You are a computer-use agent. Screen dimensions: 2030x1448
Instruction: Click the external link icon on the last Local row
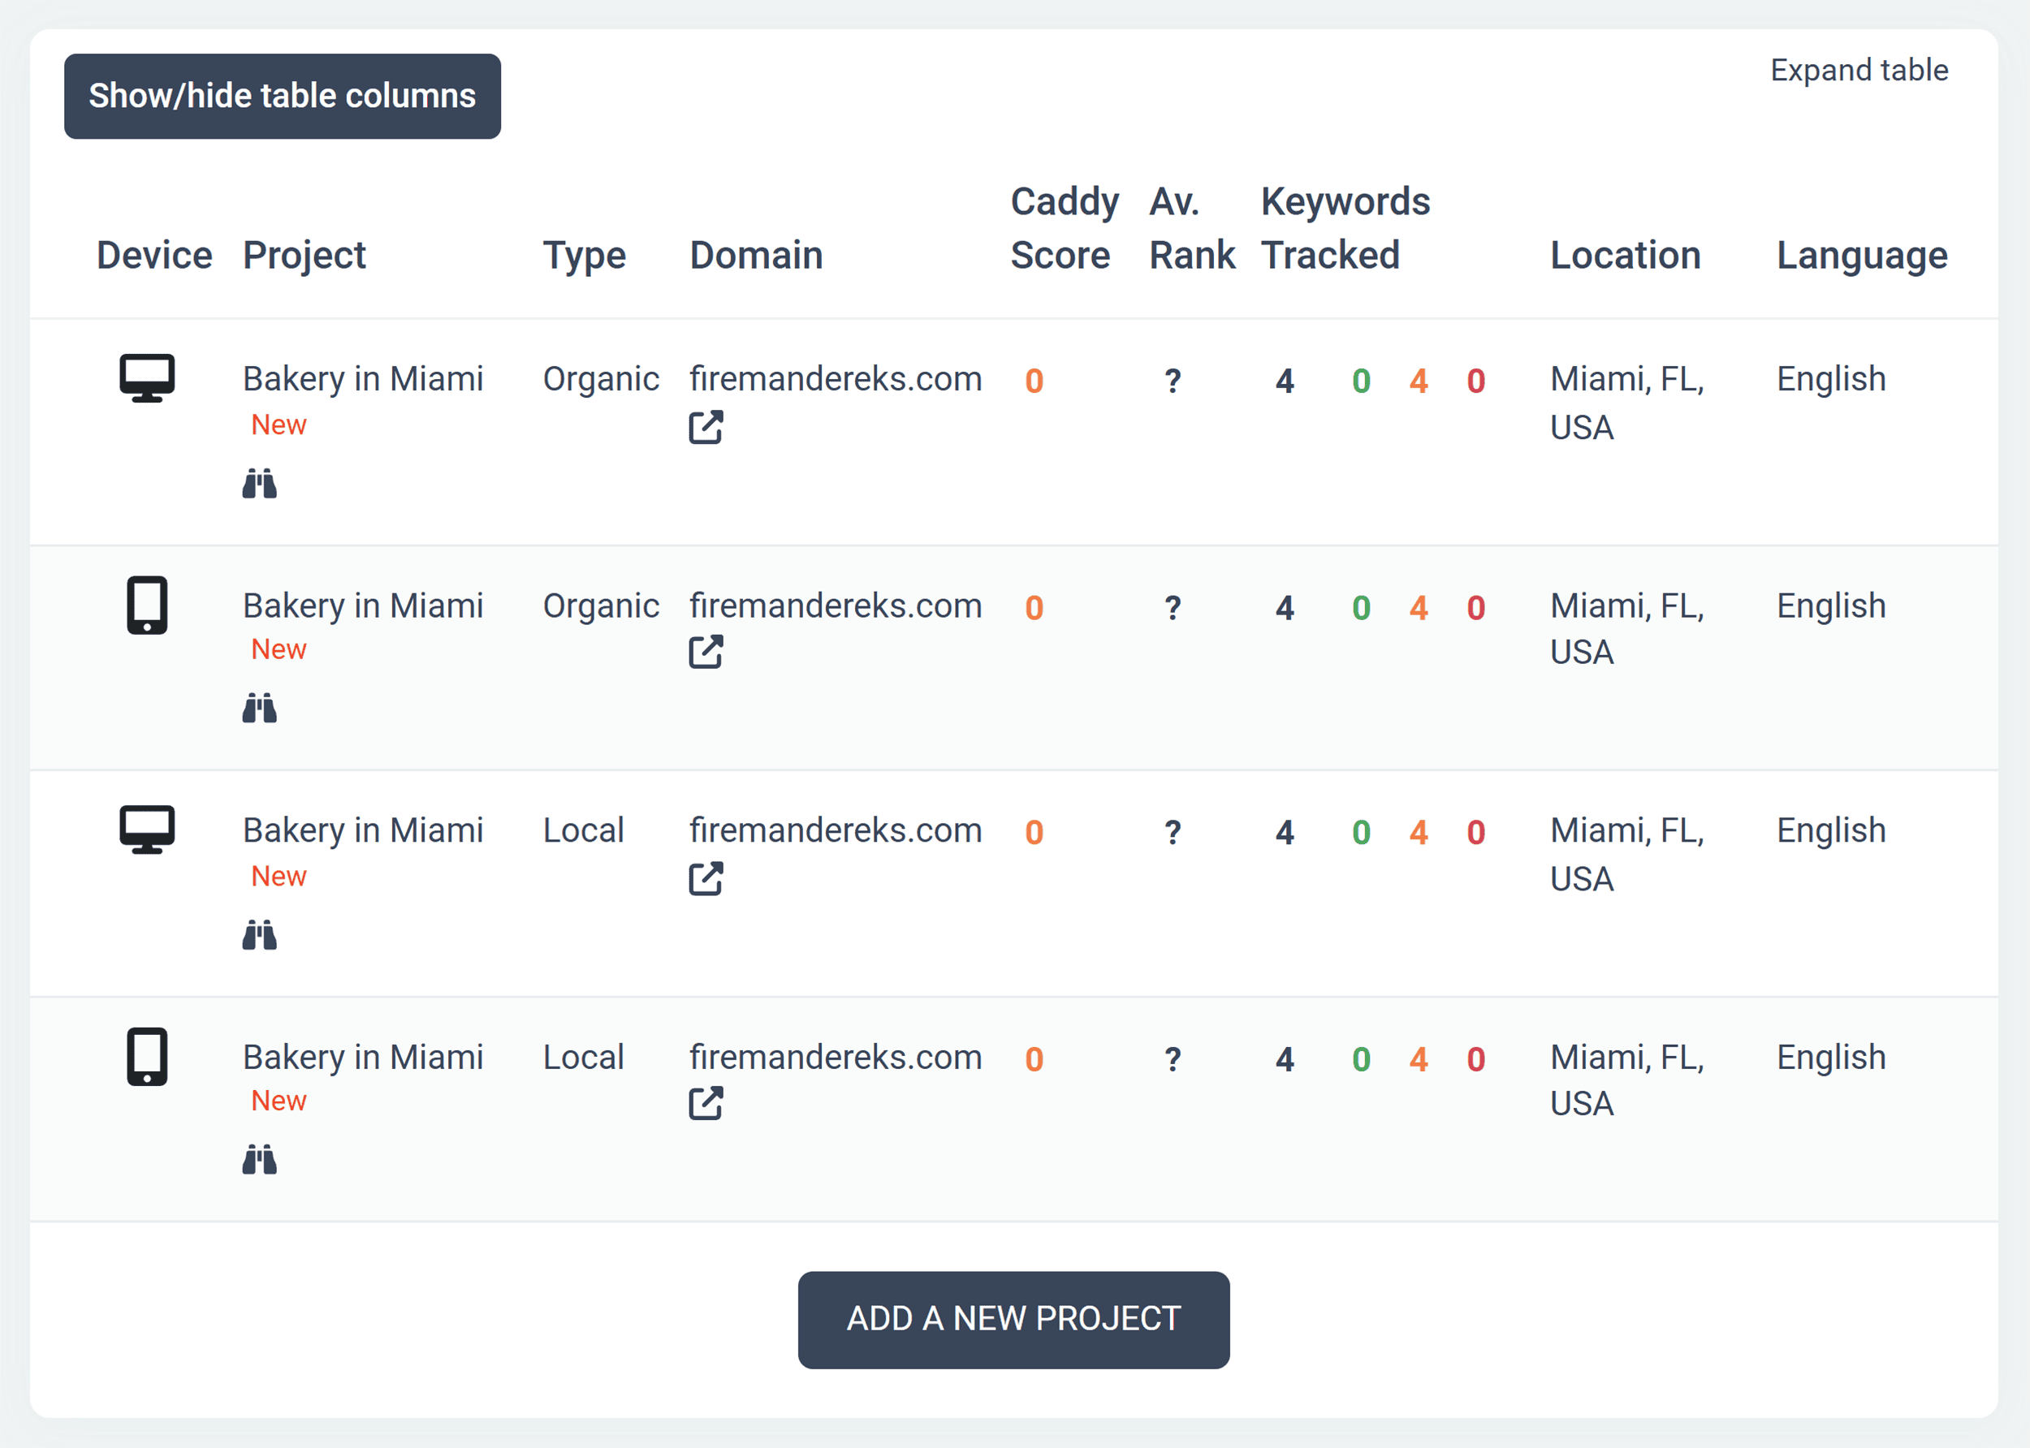point(706,1105)
